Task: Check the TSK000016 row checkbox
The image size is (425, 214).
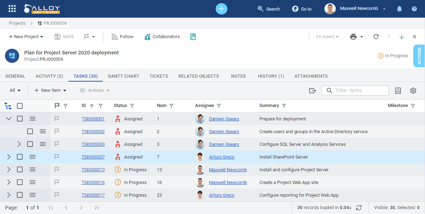Action: click(20, 182)
